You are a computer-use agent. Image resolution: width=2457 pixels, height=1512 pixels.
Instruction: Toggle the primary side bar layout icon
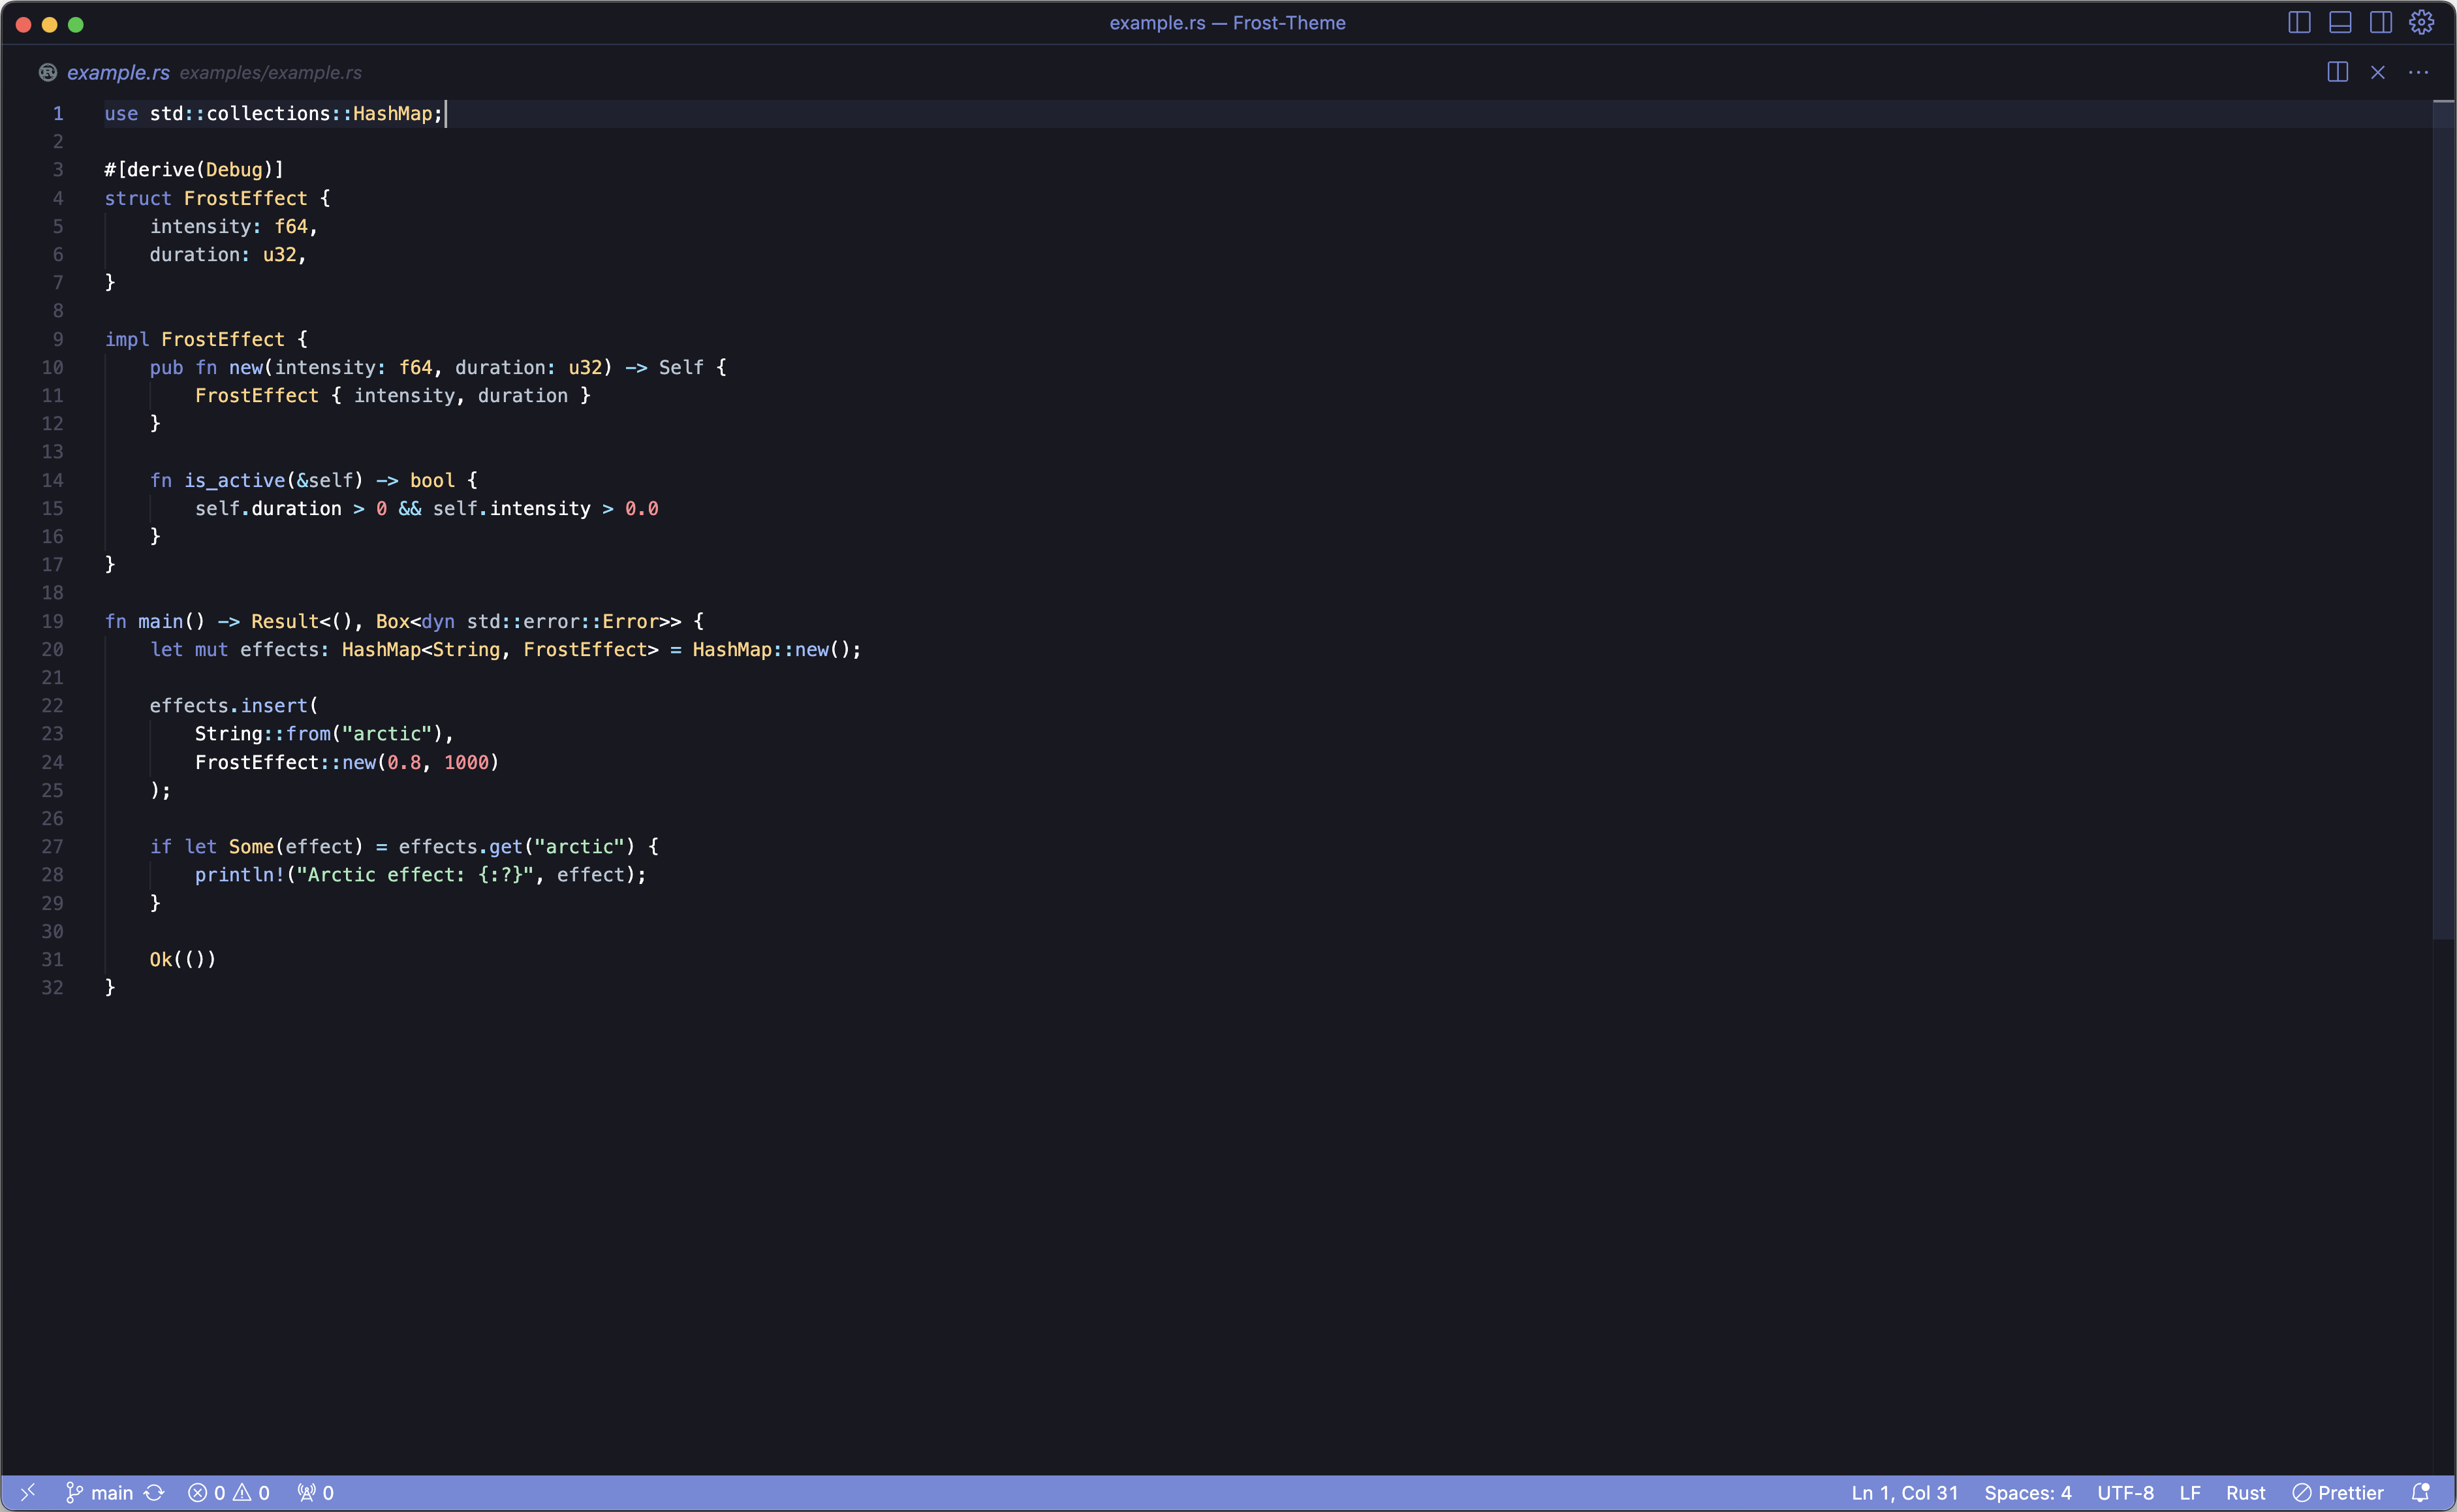coord(2299,22)
